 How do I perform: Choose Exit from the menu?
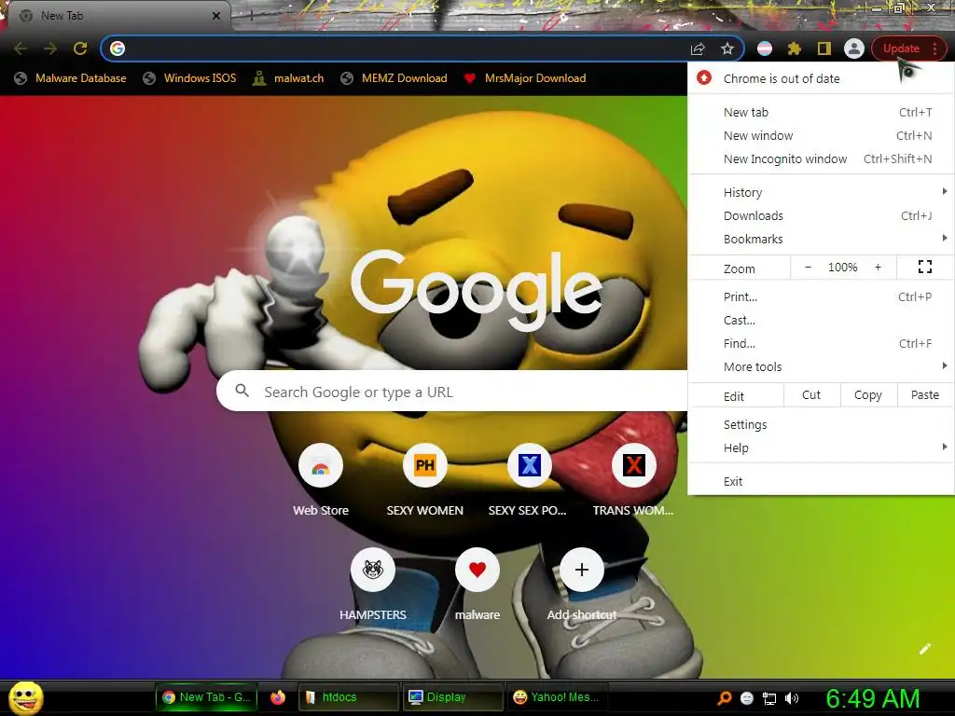pyautogui.click(x=821, y=481)
